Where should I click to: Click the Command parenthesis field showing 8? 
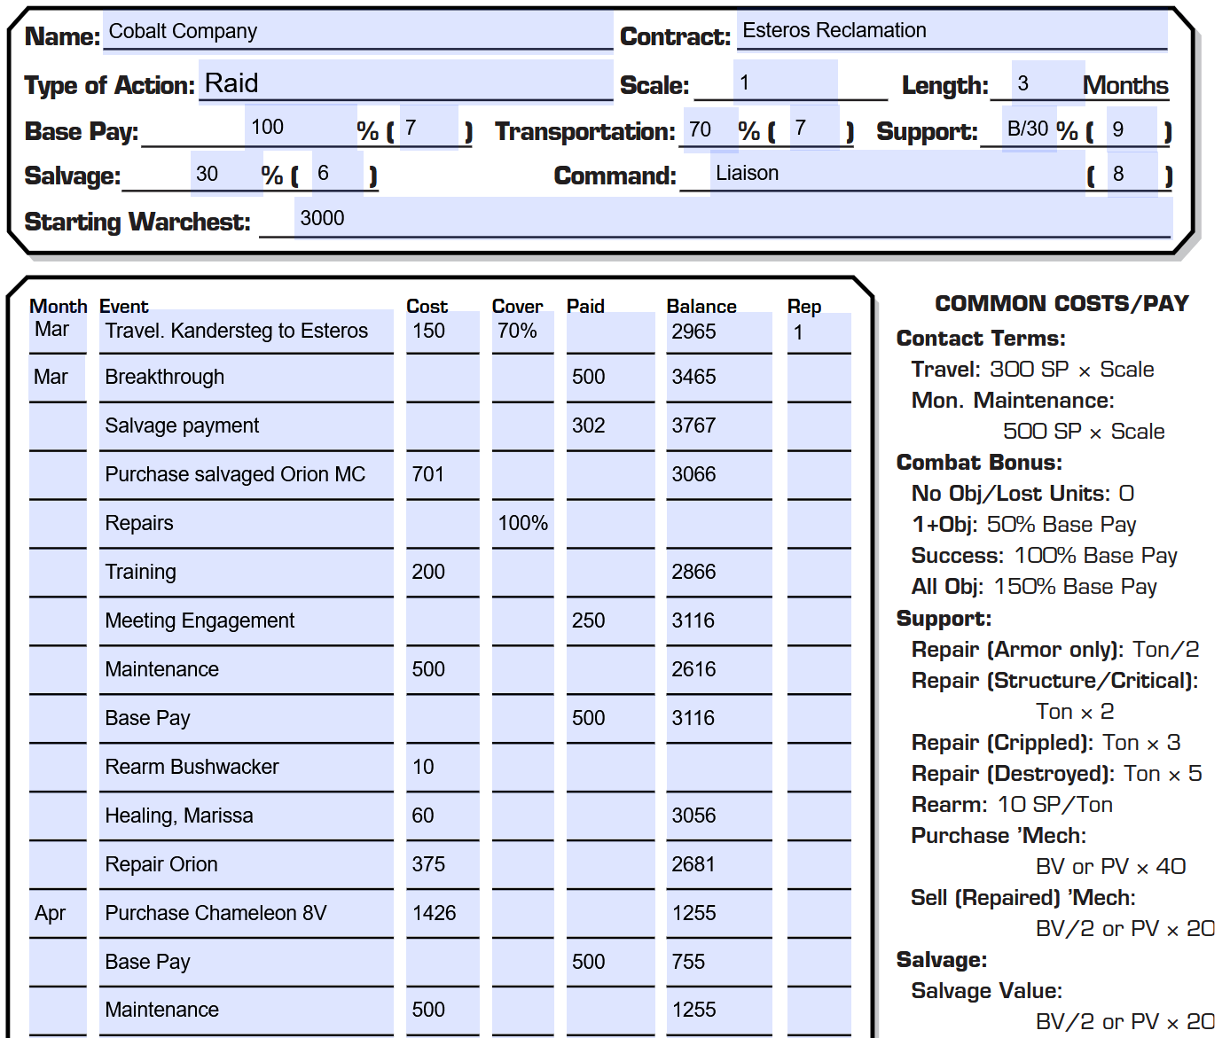[x=1132, y=173]
